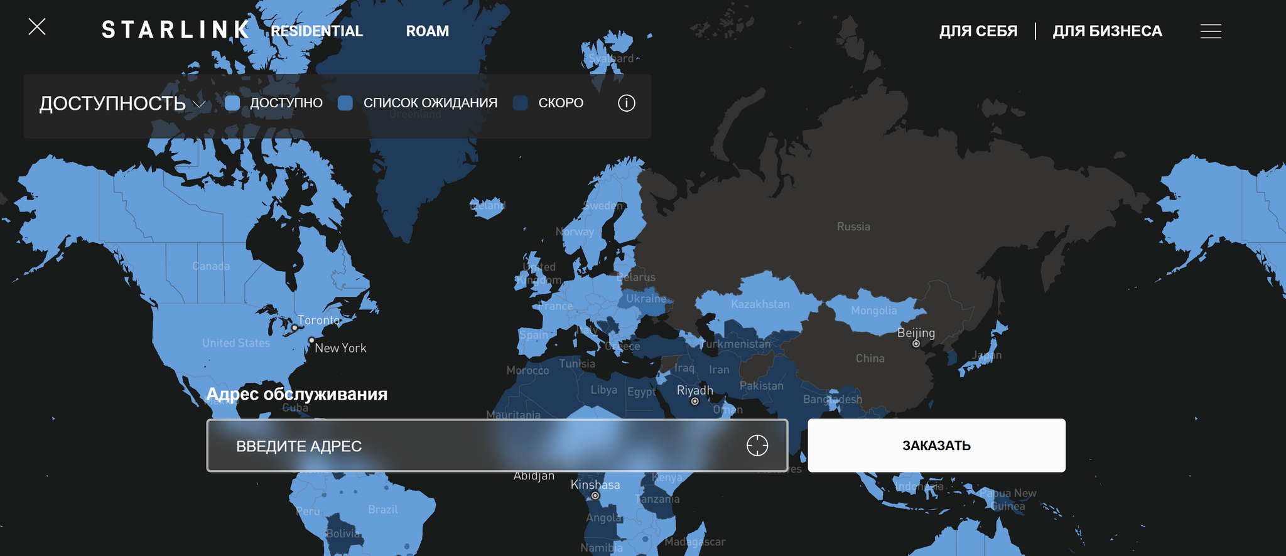The height and width of the screenshot is (556, 1286).
Task: Select ДЛЯ БИЗНЕСА link
Action: tap(1107, 31)
